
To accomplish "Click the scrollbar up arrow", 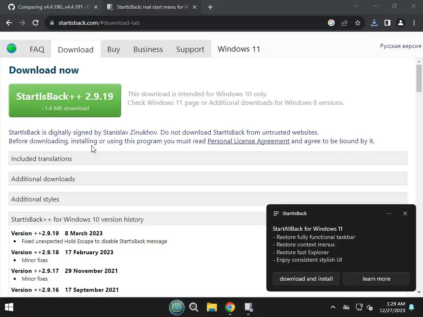I will pos(419,62).
